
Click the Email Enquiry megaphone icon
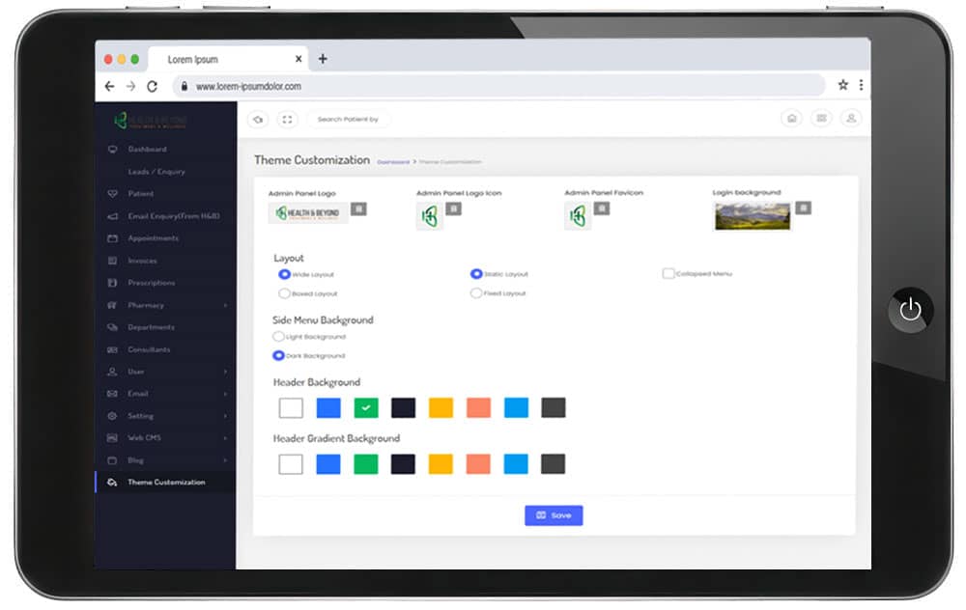pyautogui.click(x=112, y=216)
